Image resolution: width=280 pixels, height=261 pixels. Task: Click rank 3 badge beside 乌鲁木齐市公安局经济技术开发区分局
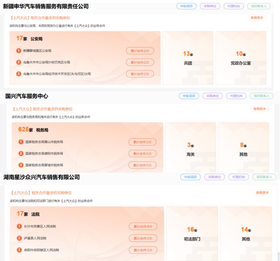[x=18, y=74]
